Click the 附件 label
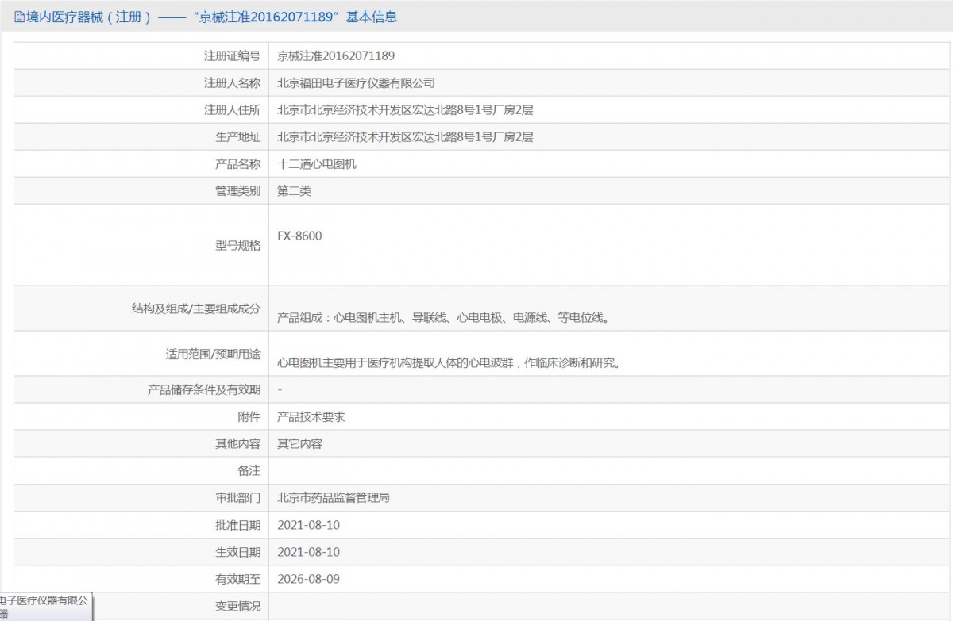The width and height of the screenshot is (953, 621). pos(249,417)
